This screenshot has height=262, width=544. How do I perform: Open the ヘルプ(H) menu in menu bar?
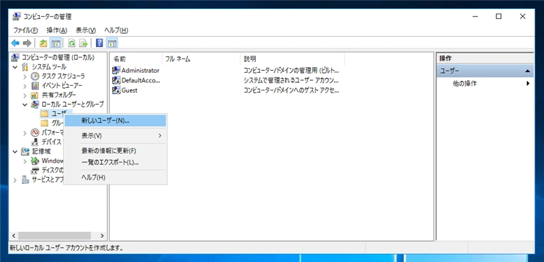[116, 30]
